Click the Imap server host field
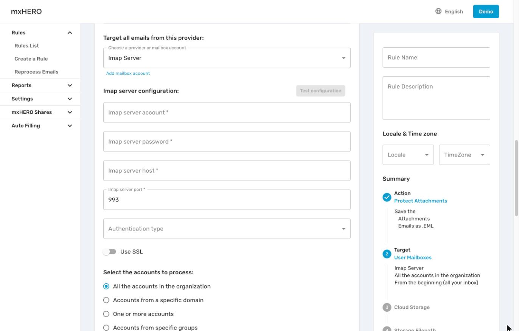519x331 pixels. click(x=227, y=171)
